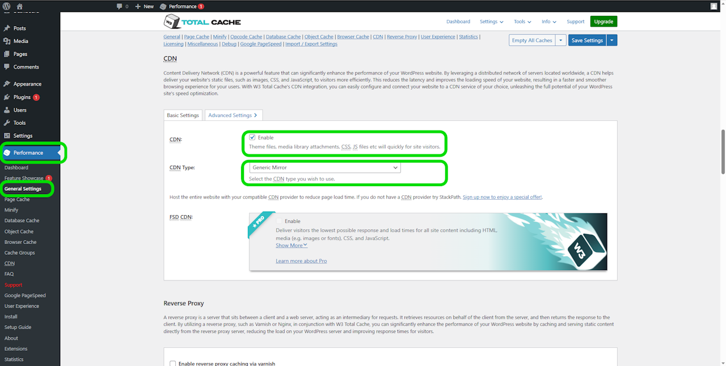This screenshot has width=726, height=366.
Task: Open Settings in the sidebar
Action: [23, 136]
